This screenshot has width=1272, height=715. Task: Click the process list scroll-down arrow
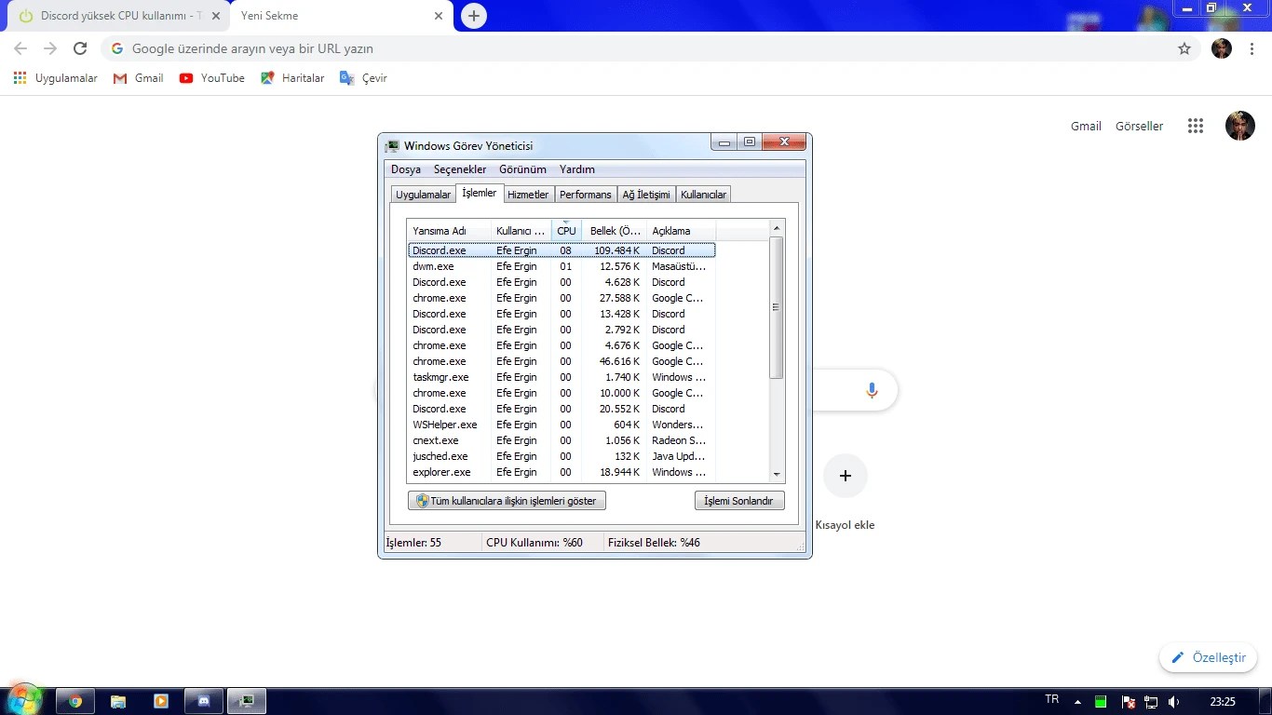point(778,475)
